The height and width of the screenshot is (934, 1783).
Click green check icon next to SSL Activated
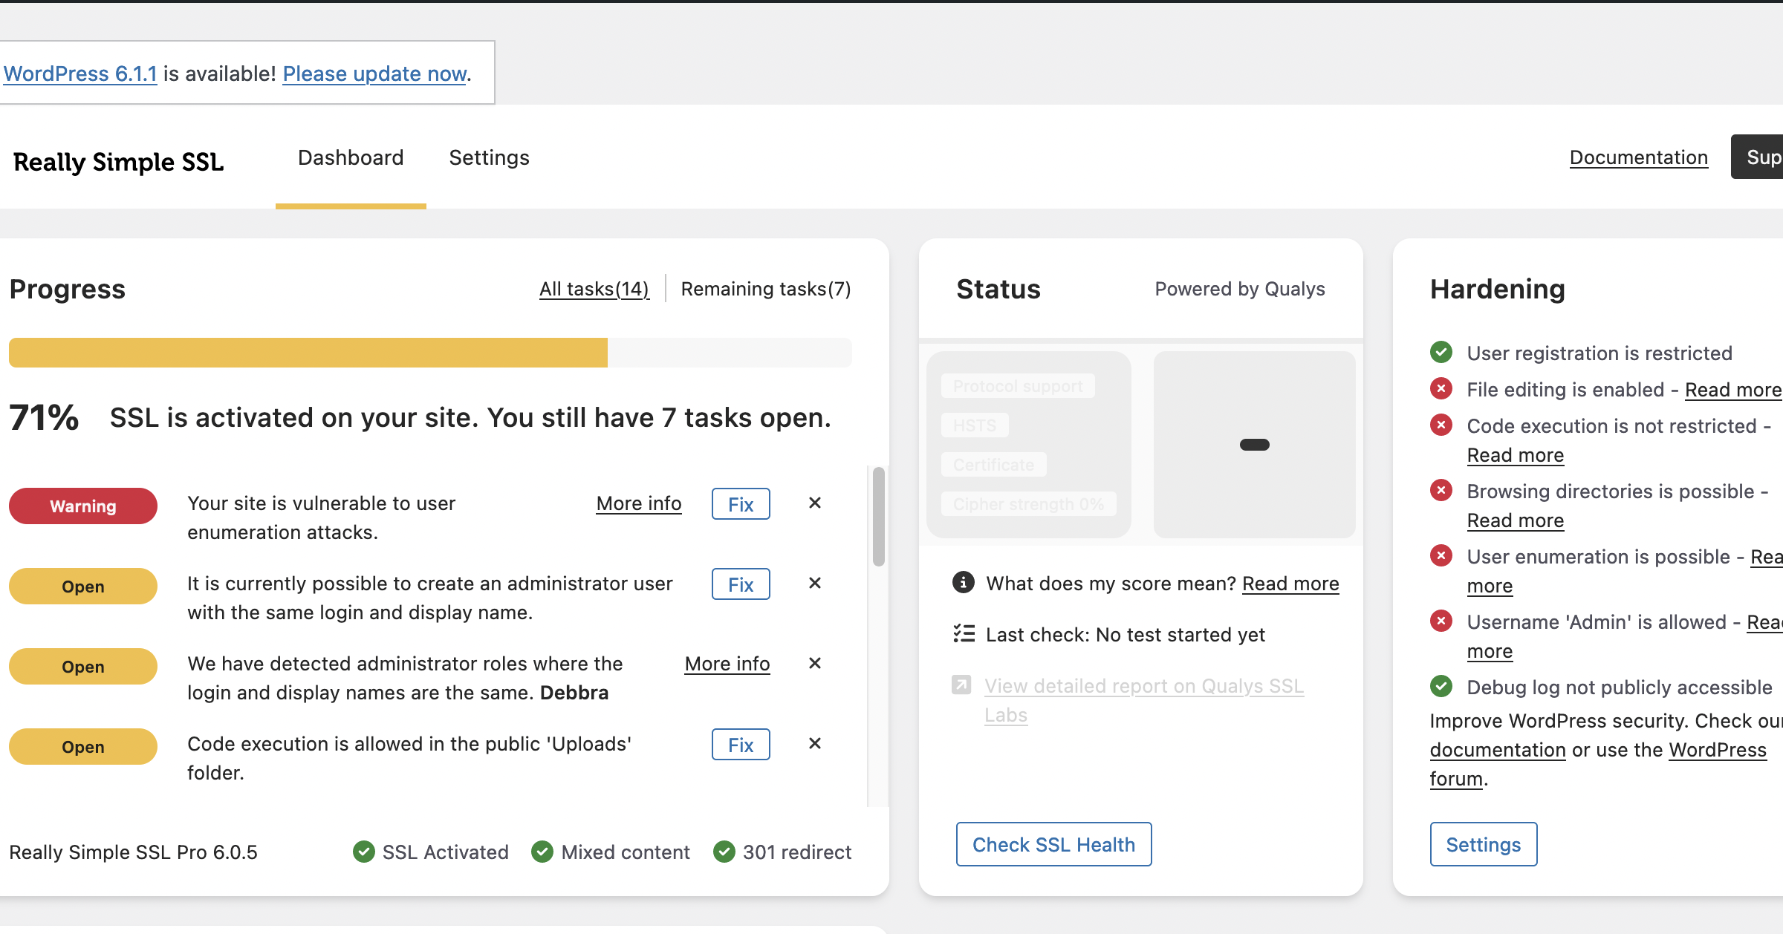tap(364, 852)
